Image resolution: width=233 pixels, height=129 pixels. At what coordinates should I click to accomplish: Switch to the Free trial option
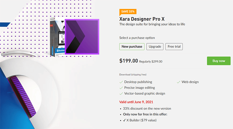[x=174, y=47]
